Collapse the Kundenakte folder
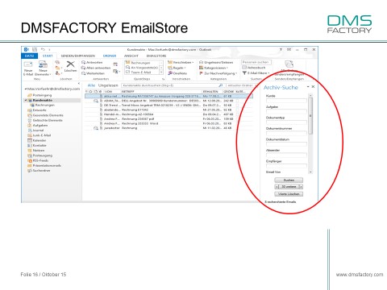Viewport: 387px width, 290px height. click(x=26, y=100)
